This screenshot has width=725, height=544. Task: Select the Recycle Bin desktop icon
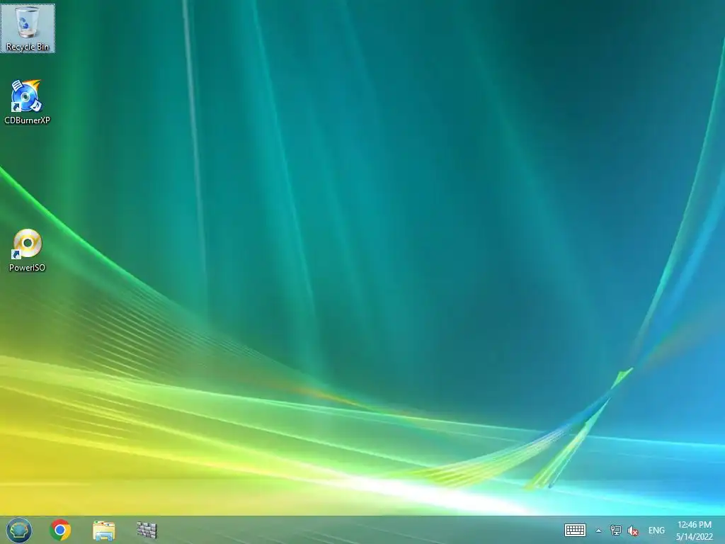(28, 28)
